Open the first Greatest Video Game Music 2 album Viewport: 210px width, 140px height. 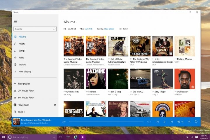(74, 46)
